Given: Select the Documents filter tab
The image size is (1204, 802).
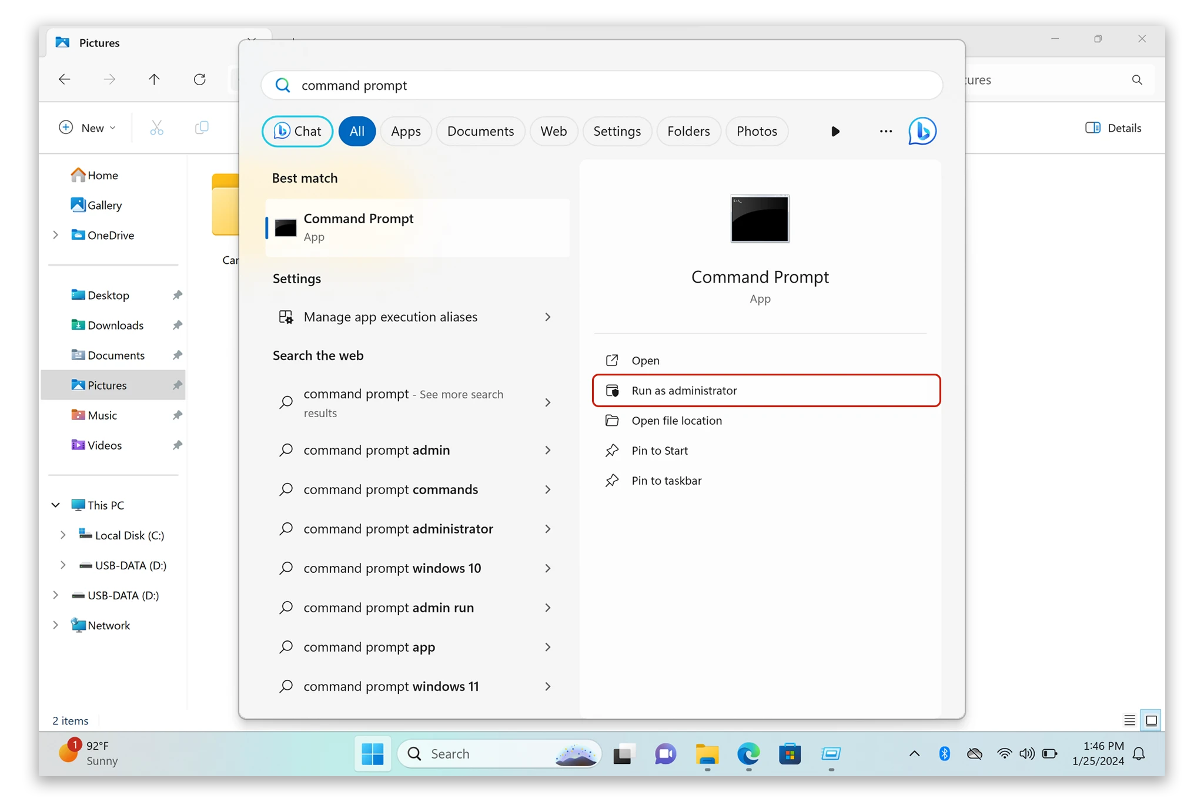Looking at the screenshot, I should coord(480,131).
